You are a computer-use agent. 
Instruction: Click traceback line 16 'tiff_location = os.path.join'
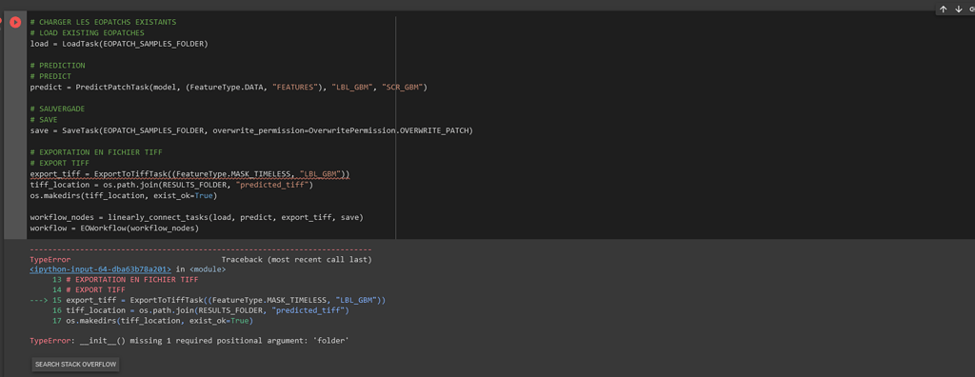[200, 309]
